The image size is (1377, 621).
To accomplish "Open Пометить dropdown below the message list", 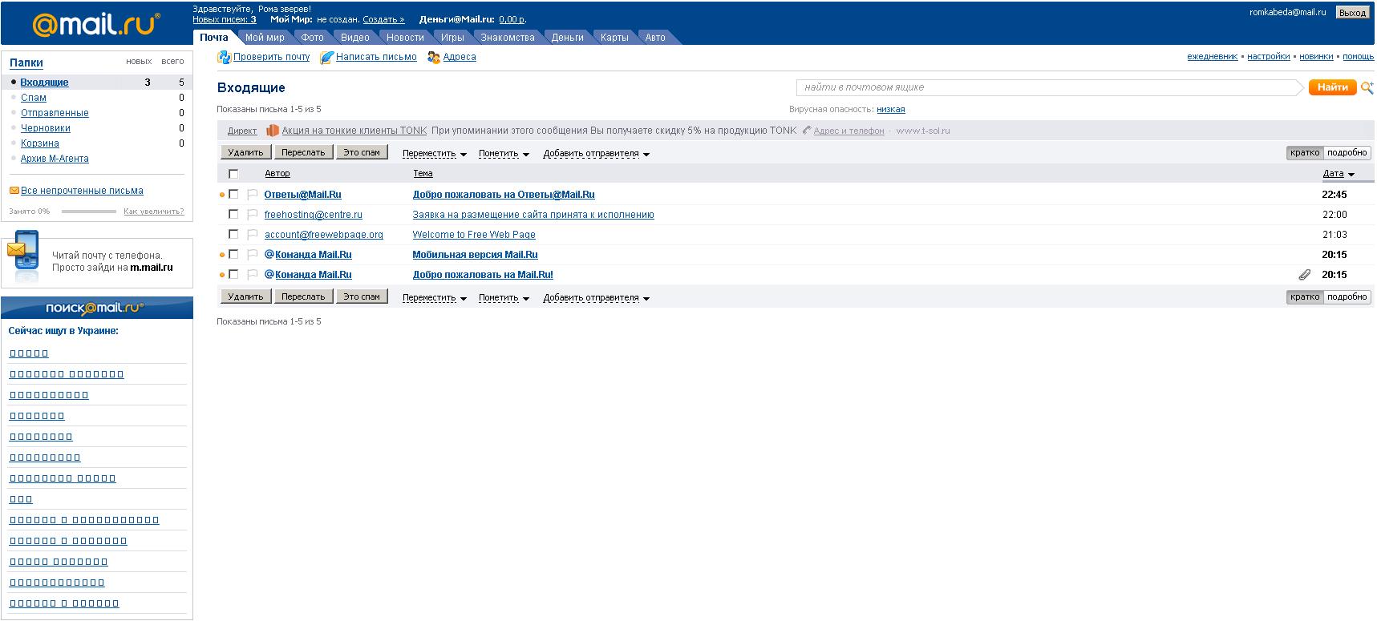I will tap(504, 298).
